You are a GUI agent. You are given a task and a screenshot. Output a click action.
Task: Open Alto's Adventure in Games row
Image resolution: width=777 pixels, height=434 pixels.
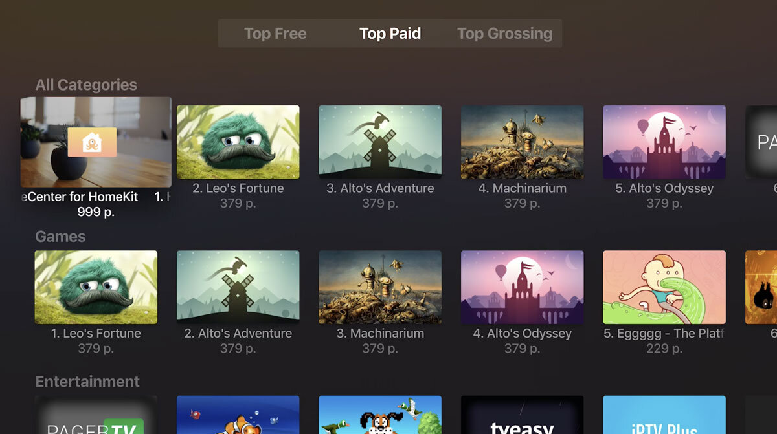[238, 287]
